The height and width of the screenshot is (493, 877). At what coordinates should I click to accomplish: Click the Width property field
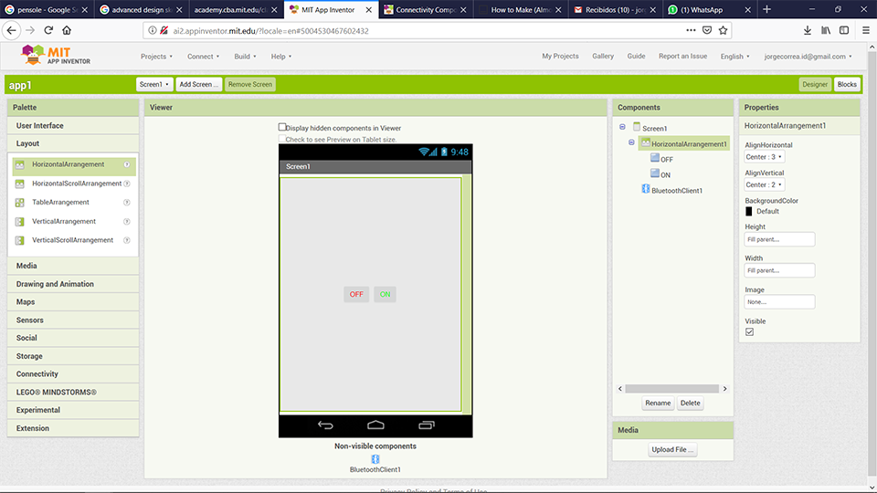coord(779,270)
